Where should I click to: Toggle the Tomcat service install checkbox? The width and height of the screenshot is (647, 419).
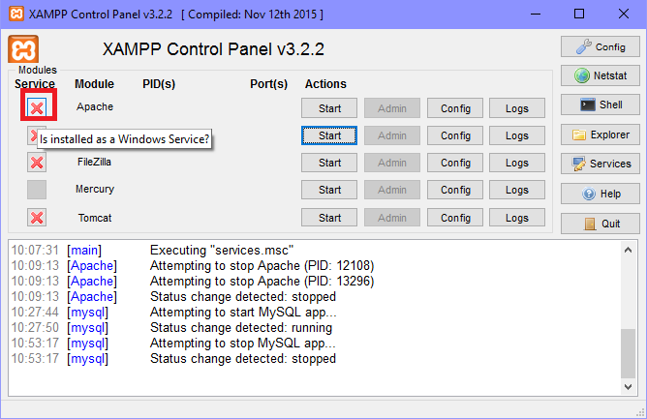(37, 218)
